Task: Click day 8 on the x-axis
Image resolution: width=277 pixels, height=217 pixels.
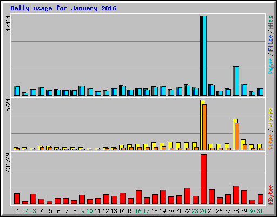Action: [75, 211]
